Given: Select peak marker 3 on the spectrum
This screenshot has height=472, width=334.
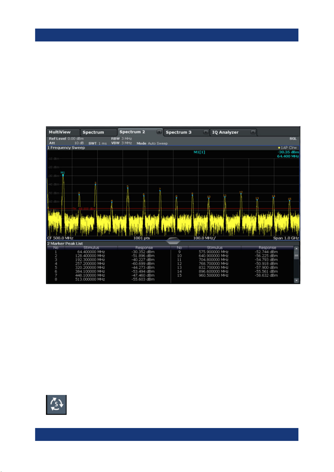Looking at the screenshot, I should [95, 184].
